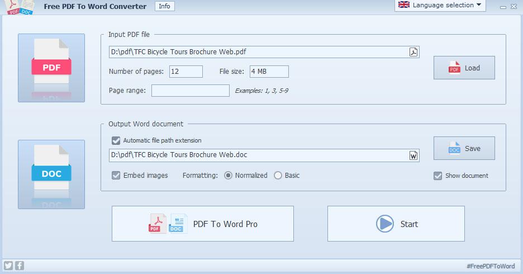The width and height of the screenshot is (523, 274).
Task: Click the input PDF file path field
Action: coord(264,52)
